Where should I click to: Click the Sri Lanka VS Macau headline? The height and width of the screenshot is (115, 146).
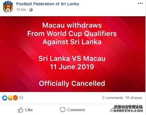(x=72, y=59)
